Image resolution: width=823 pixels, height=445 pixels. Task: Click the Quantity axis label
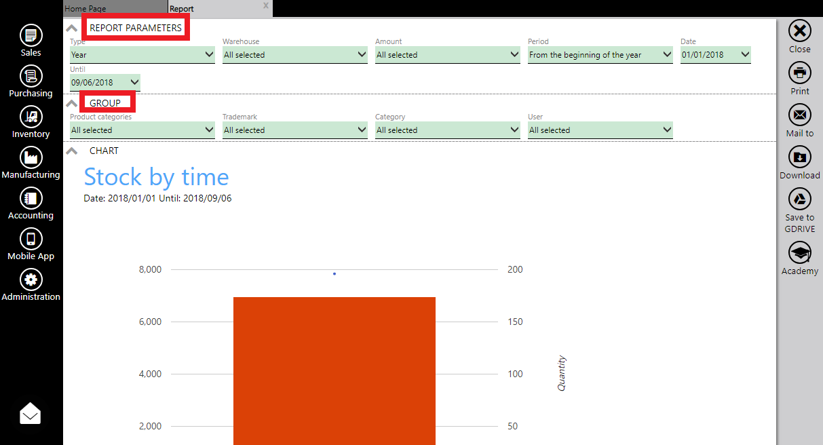562,373
